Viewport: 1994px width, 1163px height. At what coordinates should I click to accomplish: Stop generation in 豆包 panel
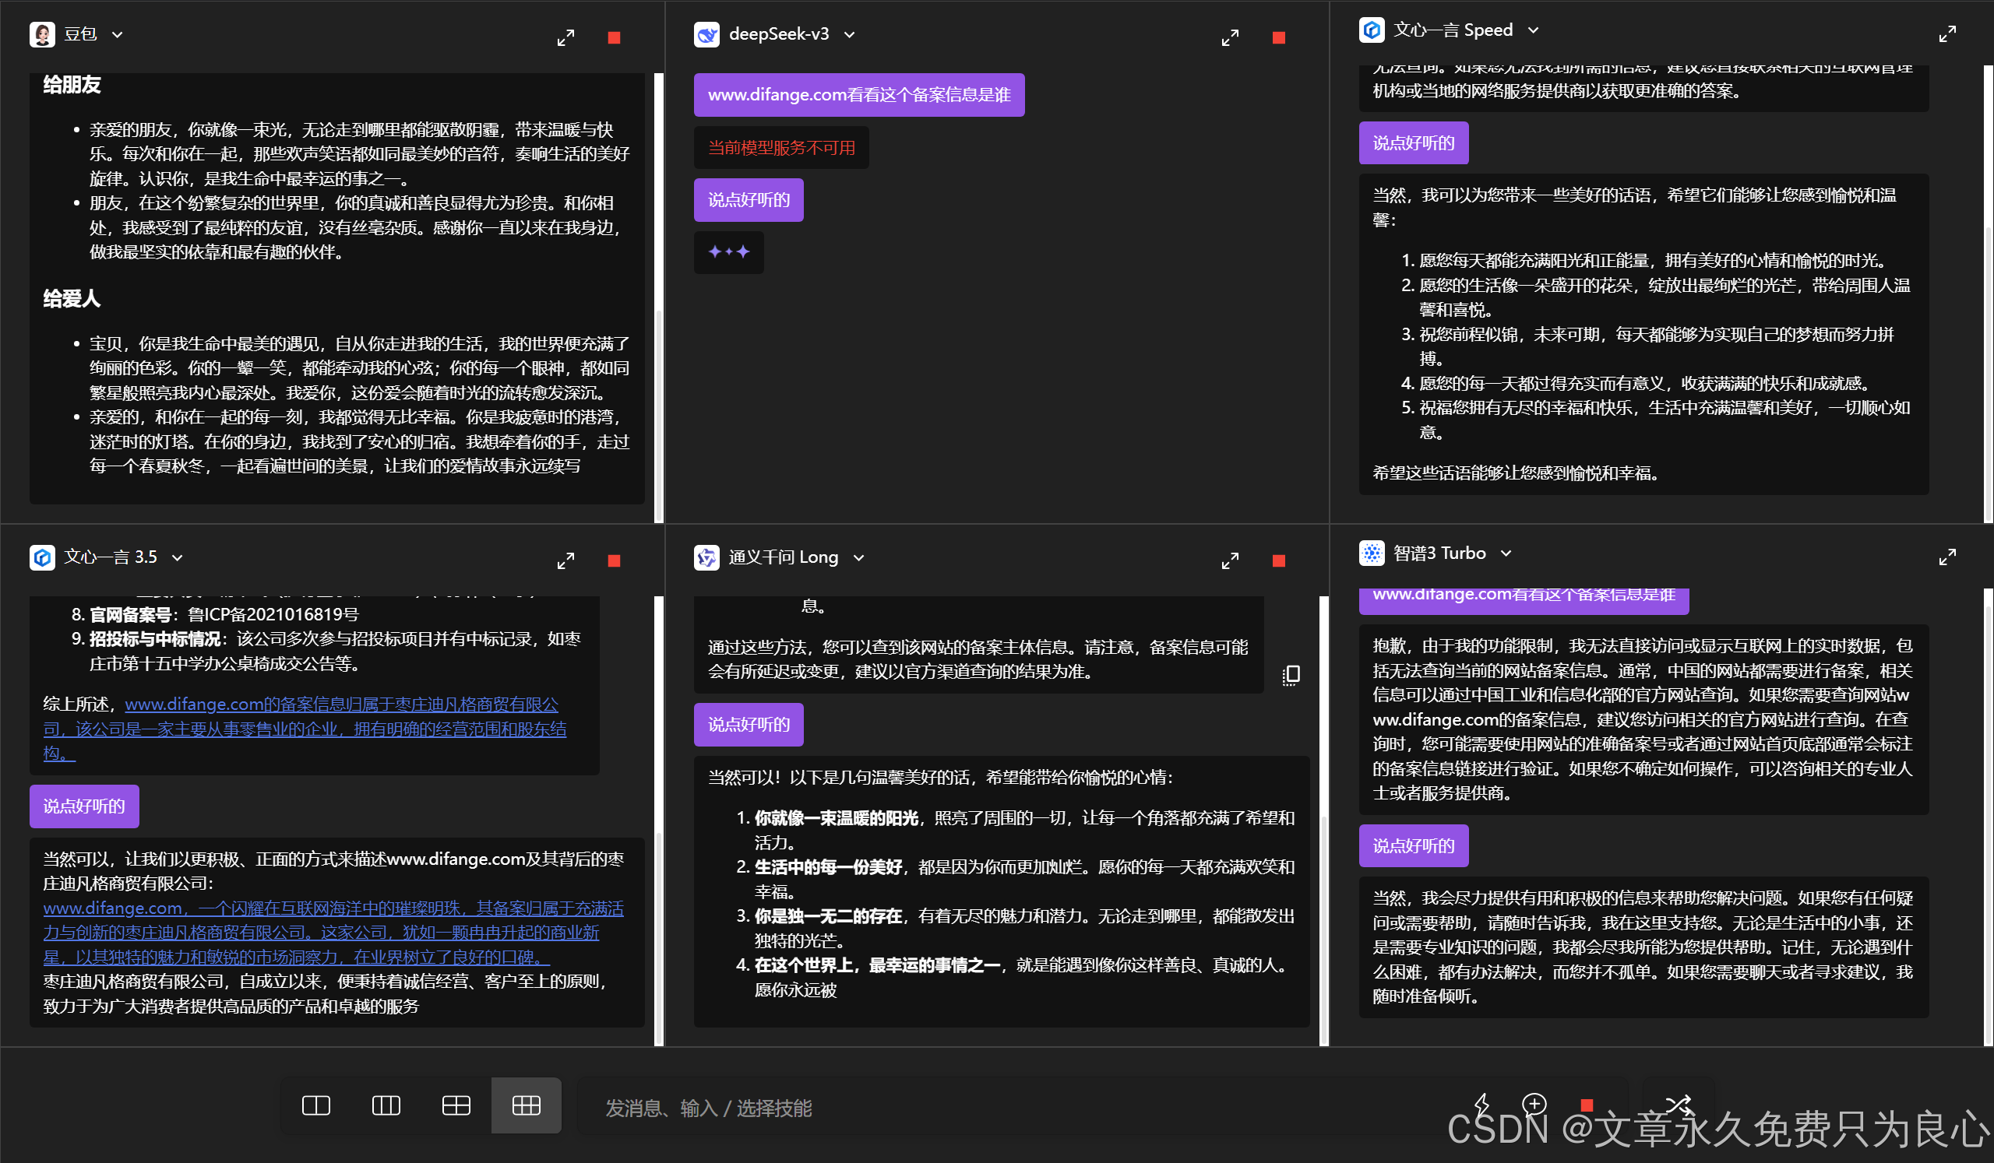point(614,37)
